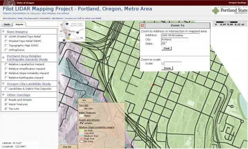Open the background link
Viewport: 248px width, 149px height.
tap(31, 19)
